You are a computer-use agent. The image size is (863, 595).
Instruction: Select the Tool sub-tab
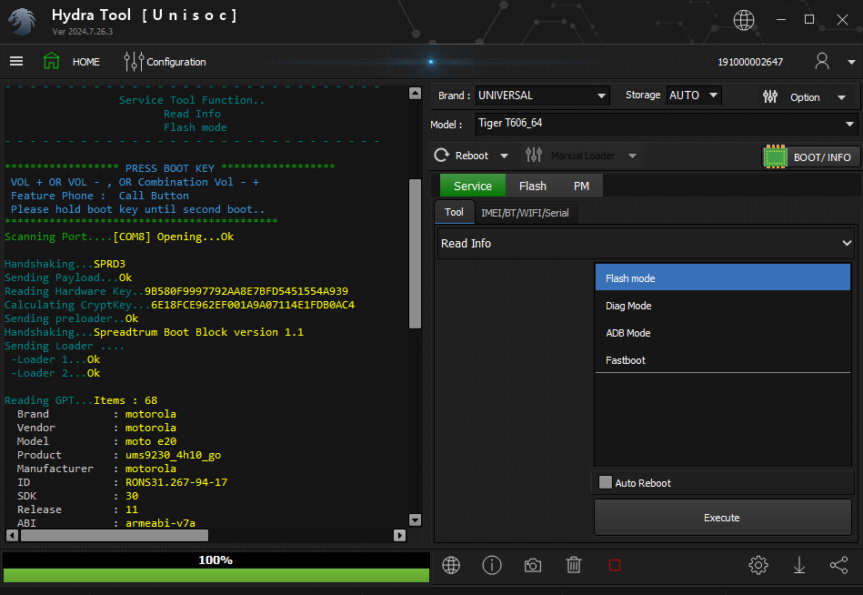[454, 212]
